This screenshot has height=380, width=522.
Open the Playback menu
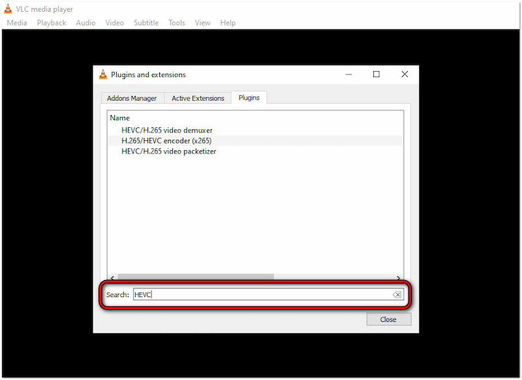pyautogui.click(x=52, y=23)
